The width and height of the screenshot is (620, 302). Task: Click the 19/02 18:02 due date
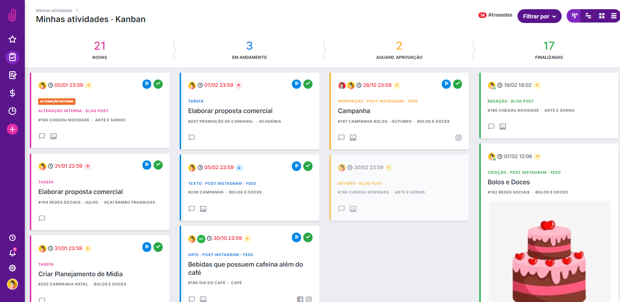pyautogui.click(x=518, y=85)
